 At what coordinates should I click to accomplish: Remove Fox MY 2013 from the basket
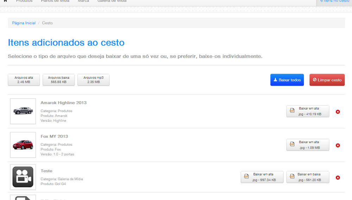tap(338, 145)
